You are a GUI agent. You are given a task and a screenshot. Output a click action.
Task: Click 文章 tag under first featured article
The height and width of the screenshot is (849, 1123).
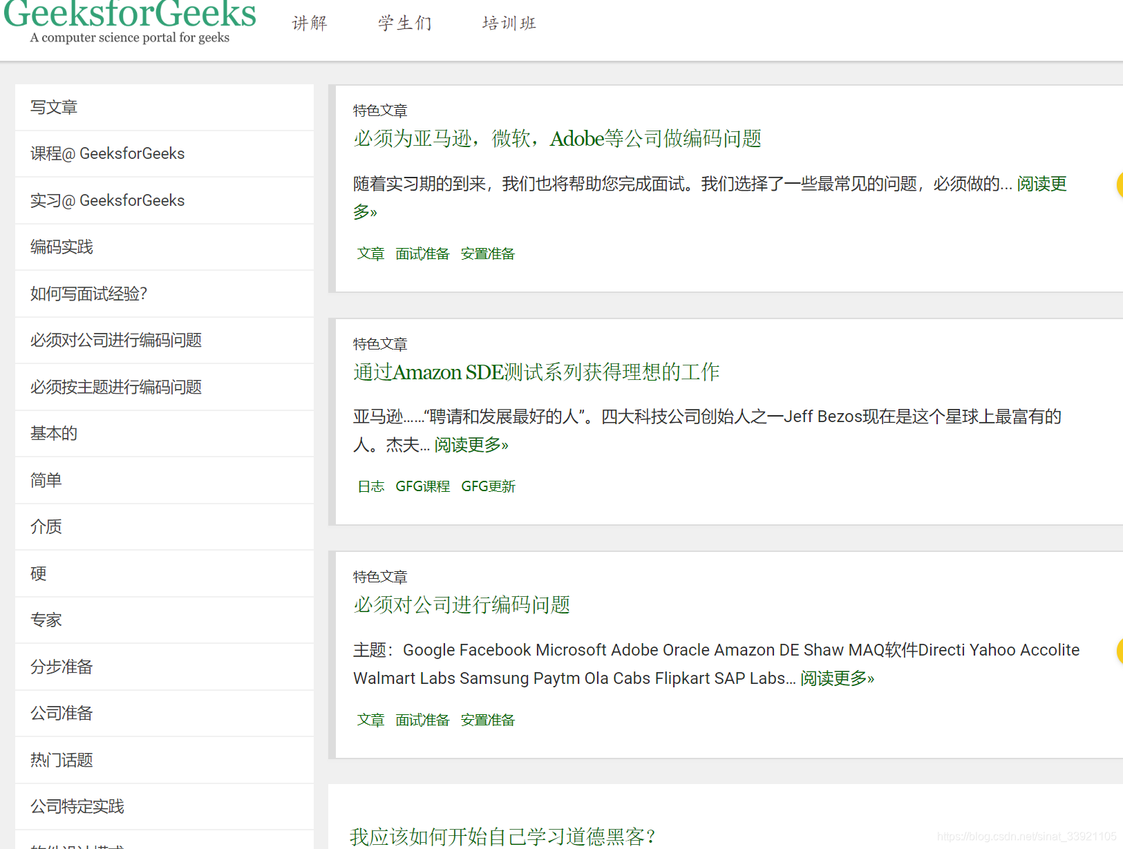tap(370, 254)
